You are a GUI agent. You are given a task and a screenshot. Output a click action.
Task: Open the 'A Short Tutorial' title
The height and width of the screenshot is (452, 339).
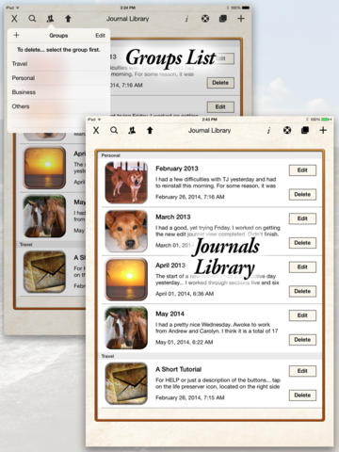(179, 369)
